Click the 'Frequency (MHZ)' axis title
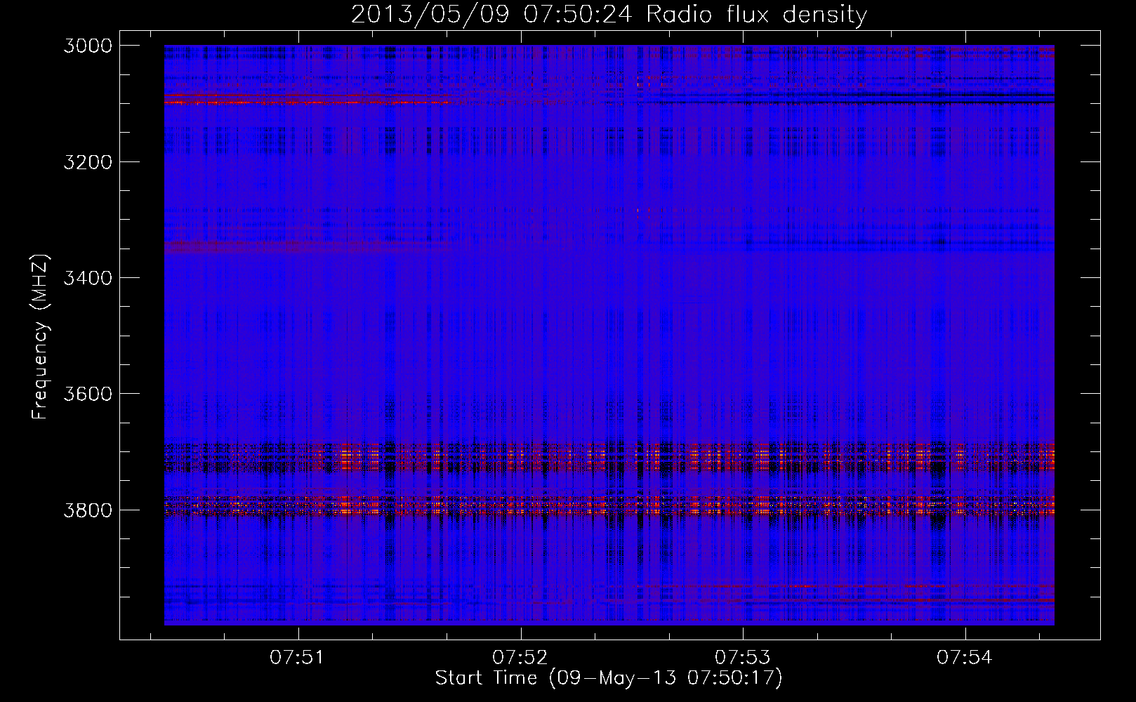This screenshot has width=1136, height=702. coord(41,337)
